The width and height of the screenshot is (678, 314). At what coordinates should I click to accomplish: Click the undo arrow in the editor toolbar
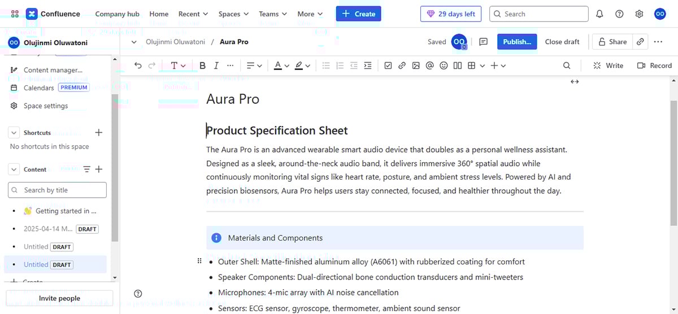(x=138, y=66)
